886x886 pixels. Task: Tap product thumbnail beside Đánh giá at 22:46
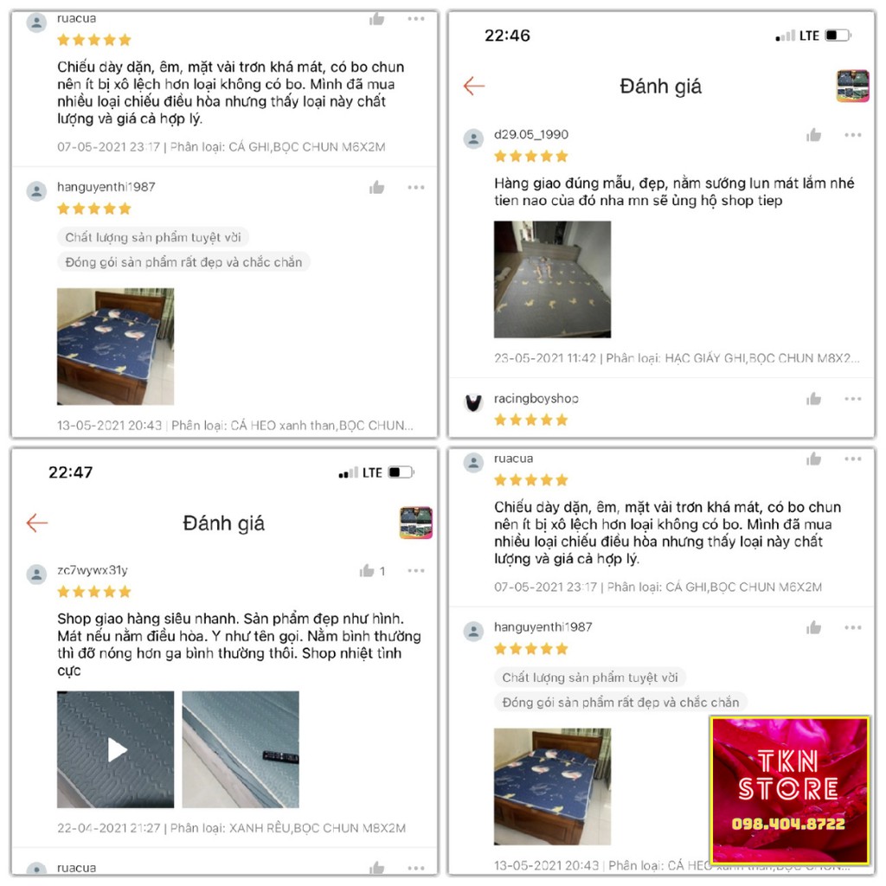852,86
